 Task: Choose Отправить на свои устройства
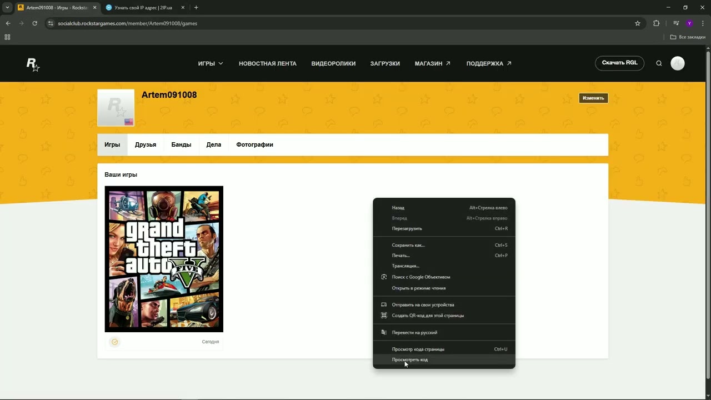click(444, 304)
